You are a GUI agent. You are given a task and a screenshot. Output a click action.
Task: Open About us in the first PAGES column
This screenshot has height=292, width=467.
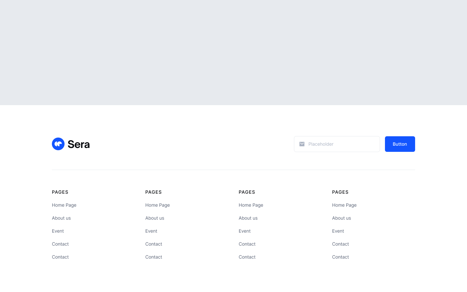(x=61, y=218)
